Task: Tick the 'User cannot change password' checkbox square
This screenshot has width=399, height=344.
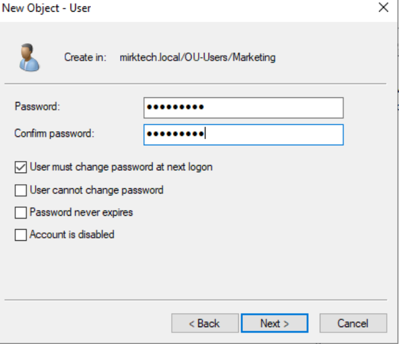Action: tap(21, 190)
